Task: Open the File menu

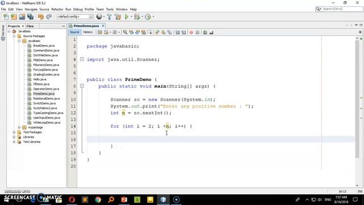Action: click(x=3, y=9)
